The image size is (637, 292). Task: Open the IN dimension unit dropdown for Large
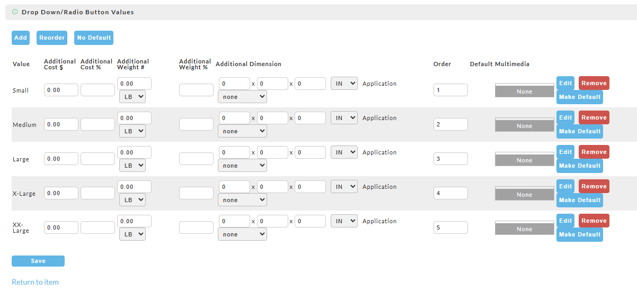344,152
